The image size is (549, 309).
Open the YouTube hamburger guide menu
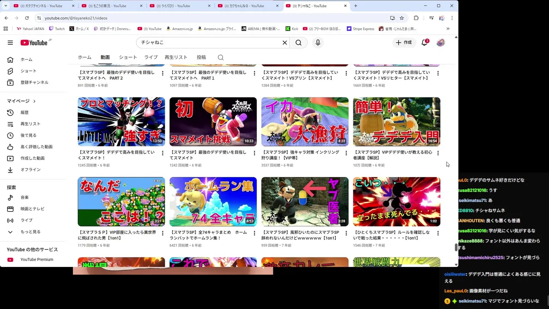click(x=10, y=42)
